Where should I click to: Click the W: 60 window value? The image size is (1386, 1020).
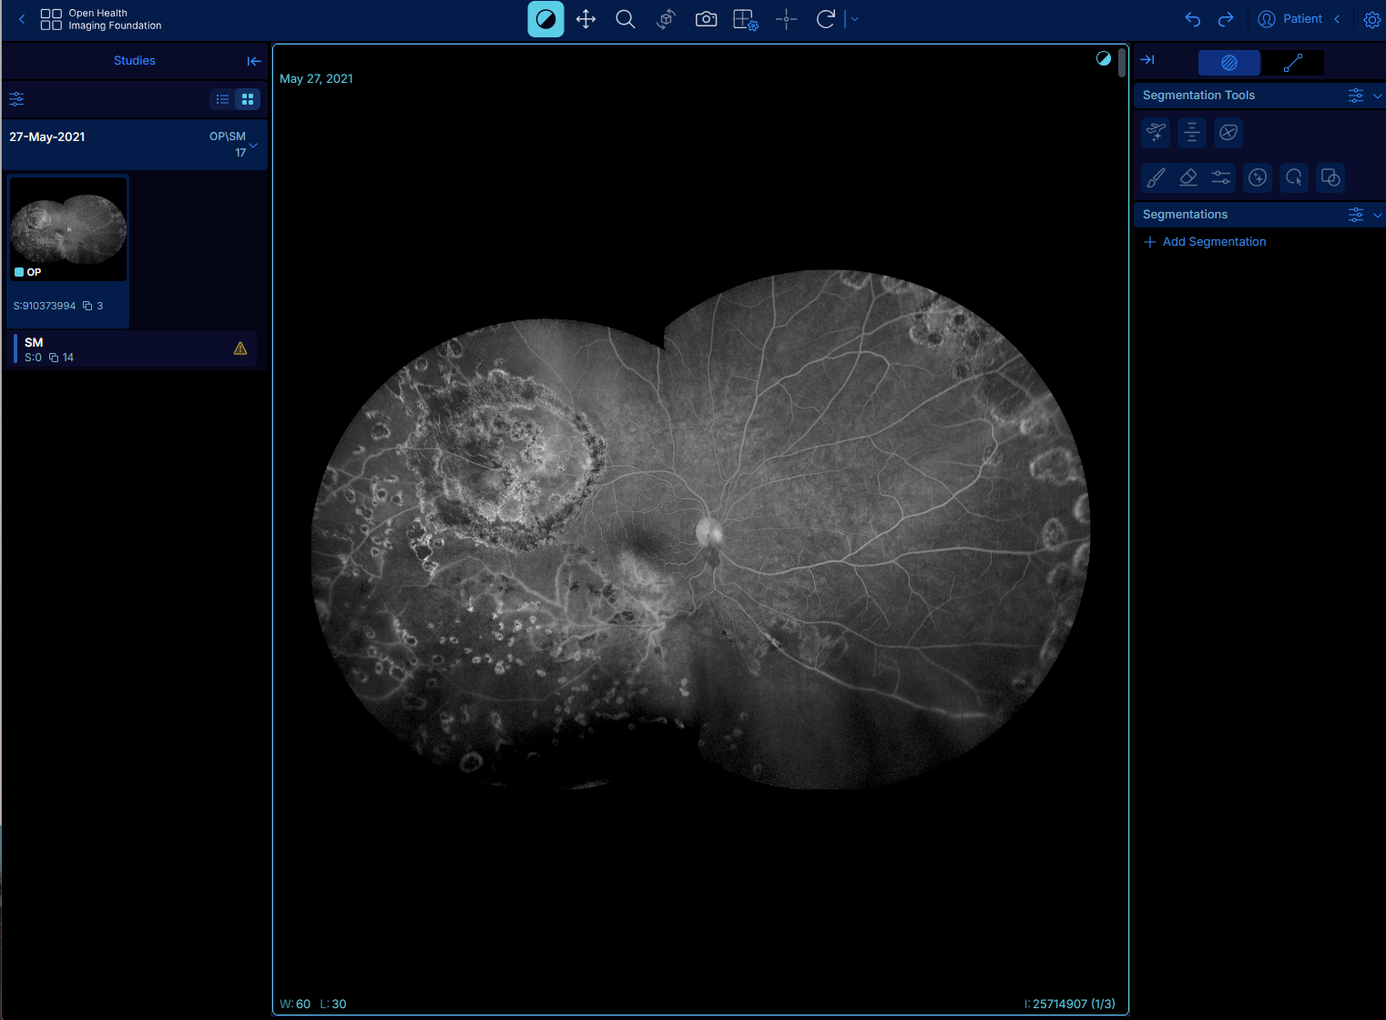(x=295, y=1005)
